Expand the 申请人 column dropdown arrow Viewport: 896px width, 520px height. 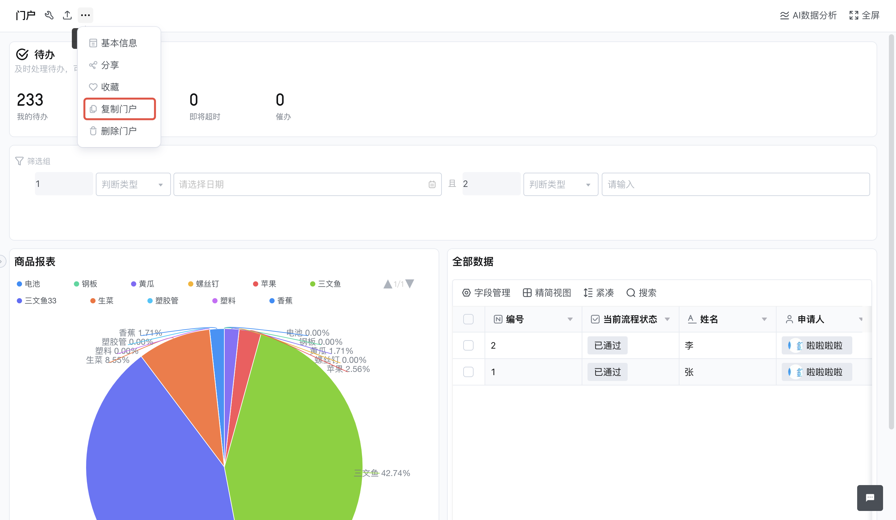pyautogui.click(x=860, y=319)
